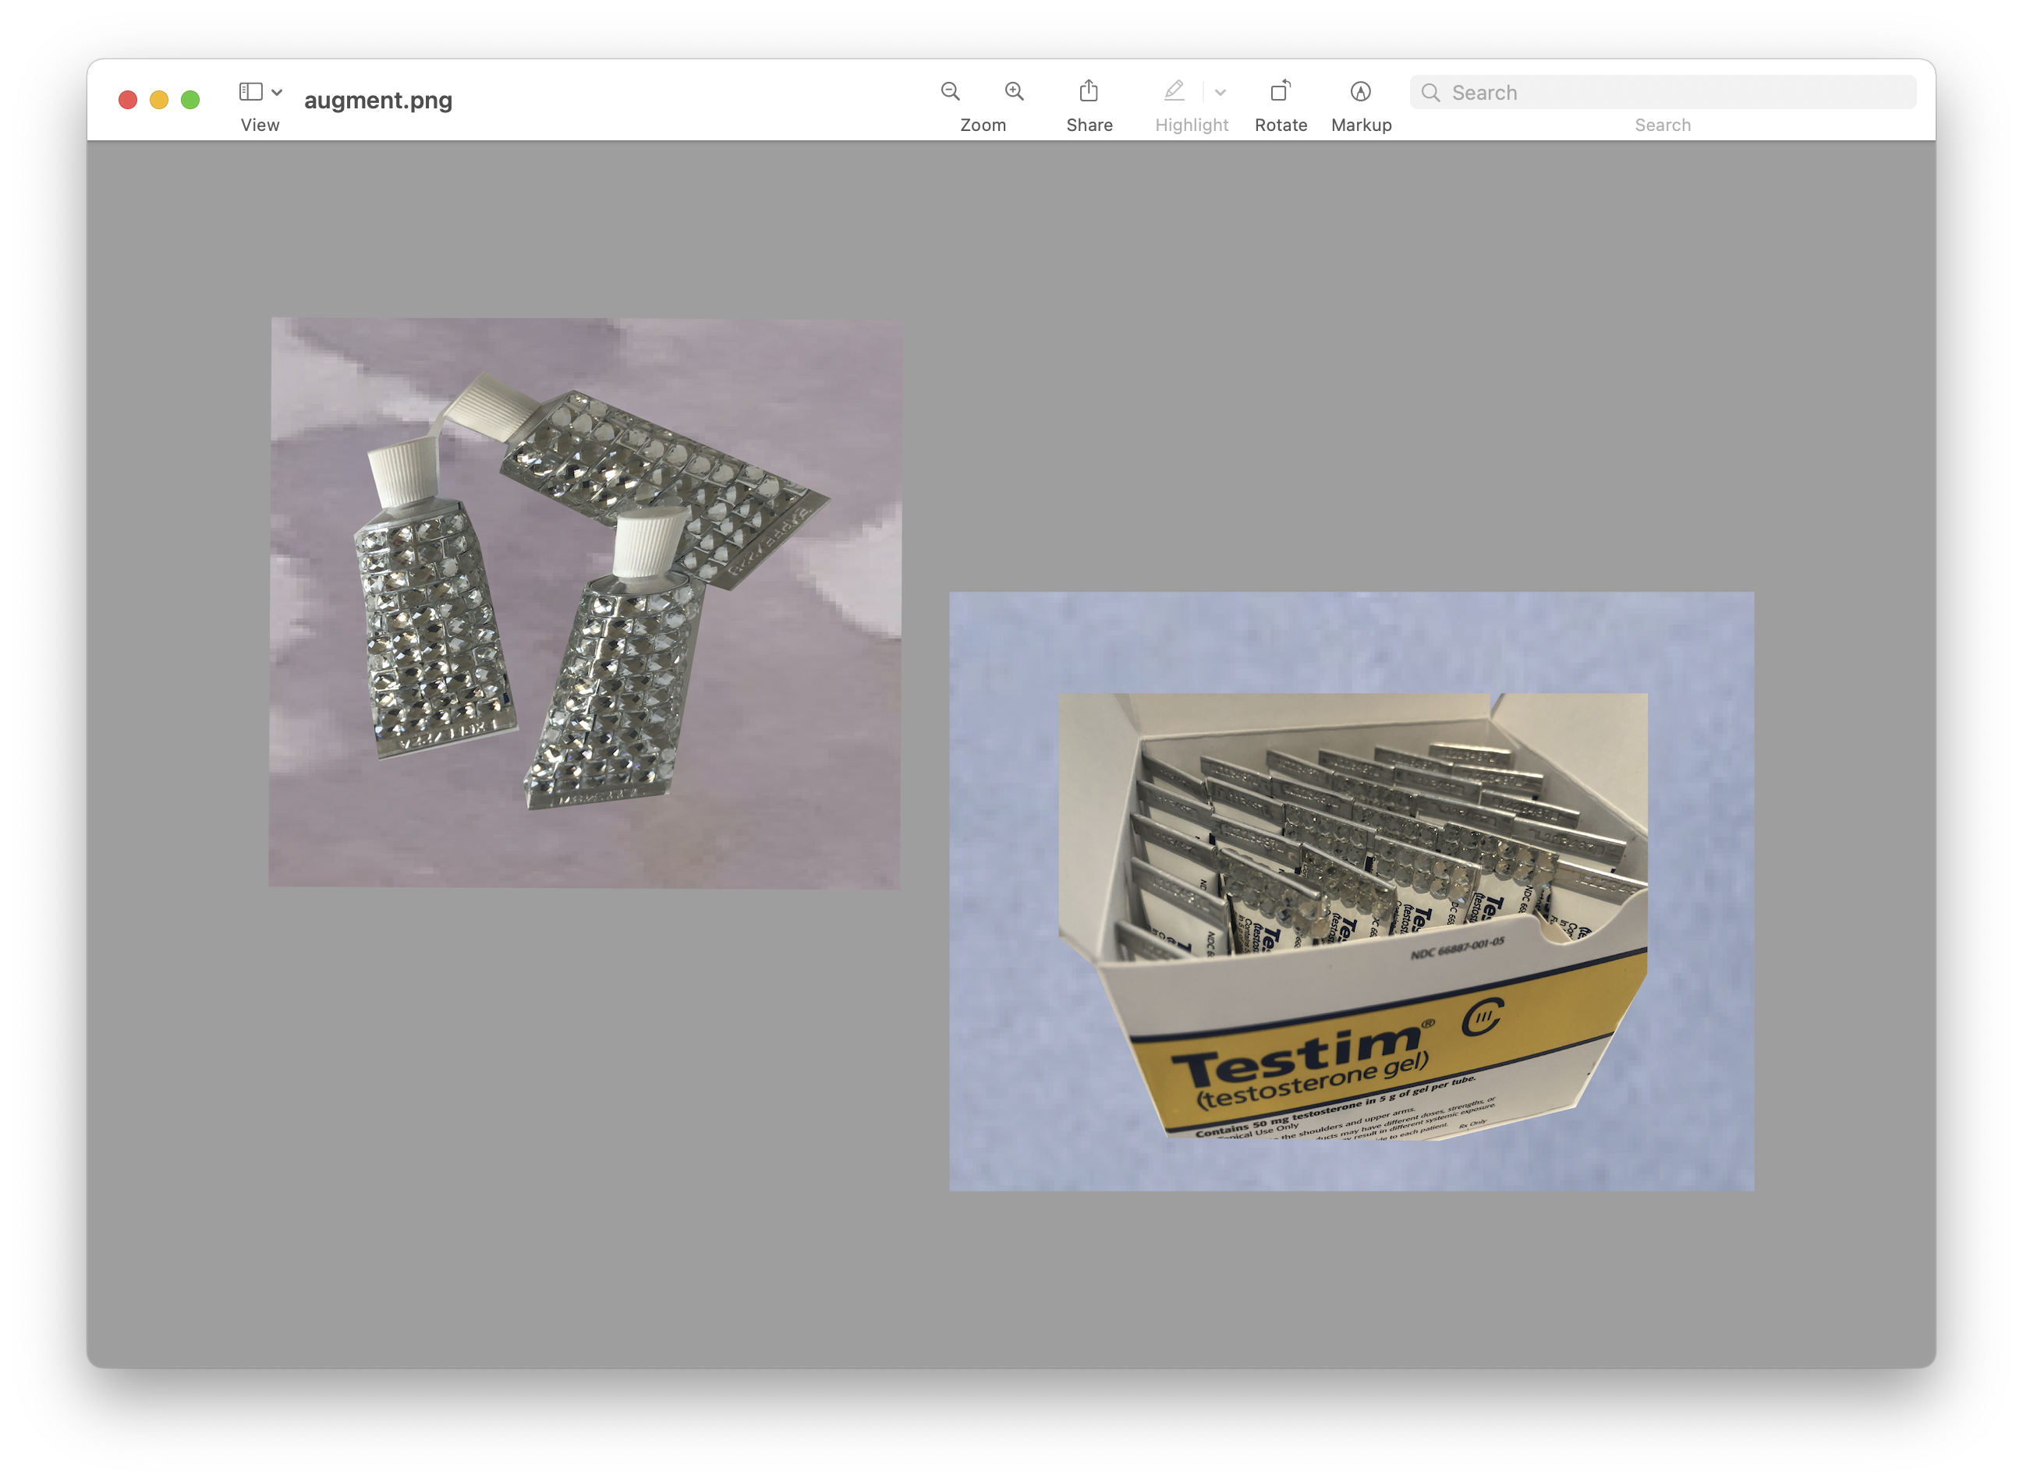This screenshot has width=2023, height=1483.
Task: Click the Zoom in magnifier icon
Action: coord(1014,91)
